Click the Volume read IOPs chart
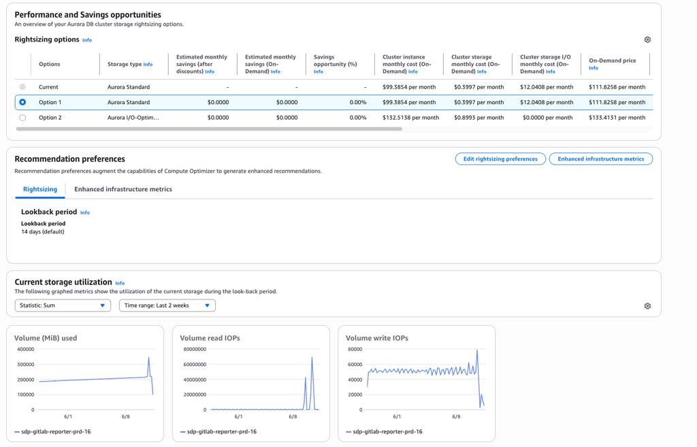Image resolution: width=697 pixels, height=447 pixels. [250, 384]
